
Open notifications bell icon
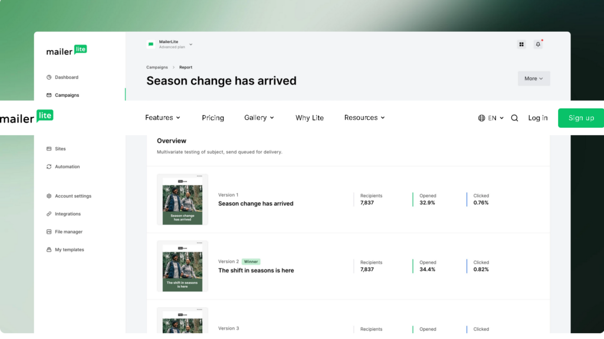[x=538, y=44]
